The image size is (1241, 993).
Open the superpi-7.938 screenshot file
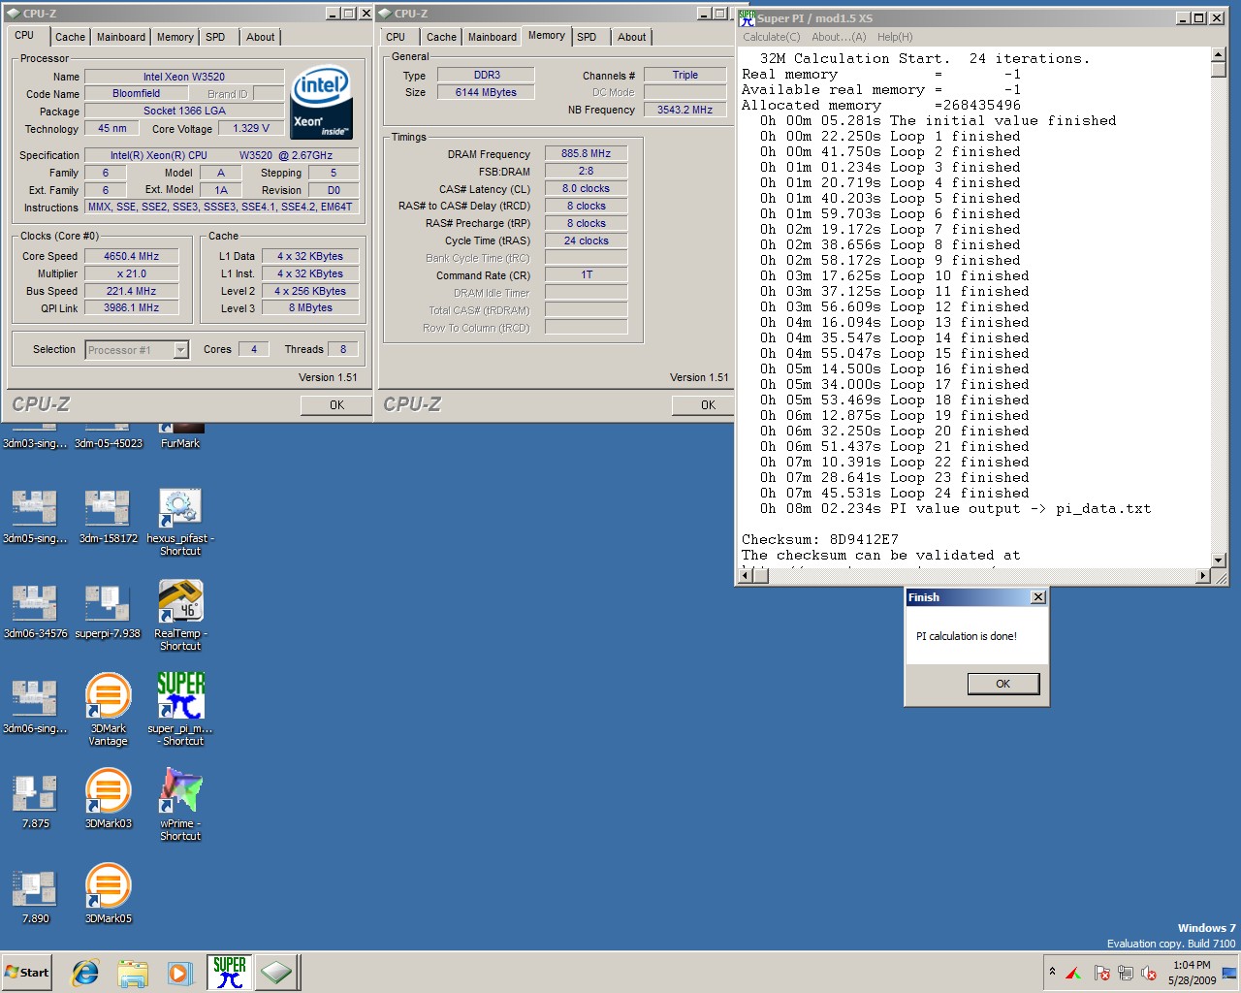click(109, 611)
